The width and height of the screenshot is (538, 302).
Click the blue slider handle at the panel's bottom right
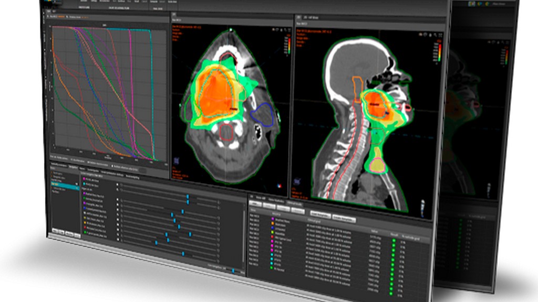[x=233, y=271]
